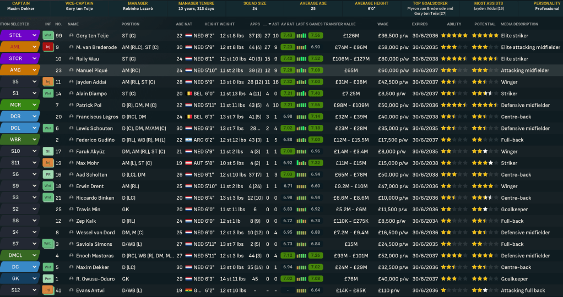Click the injury status icon for M. van Brederode

click(x=48, y=47)
